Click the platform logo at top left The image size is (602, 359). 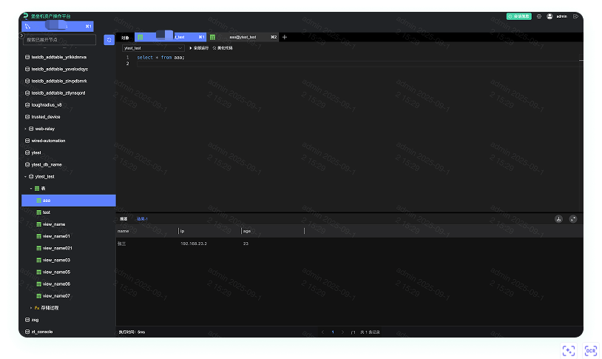pos(25,16)
